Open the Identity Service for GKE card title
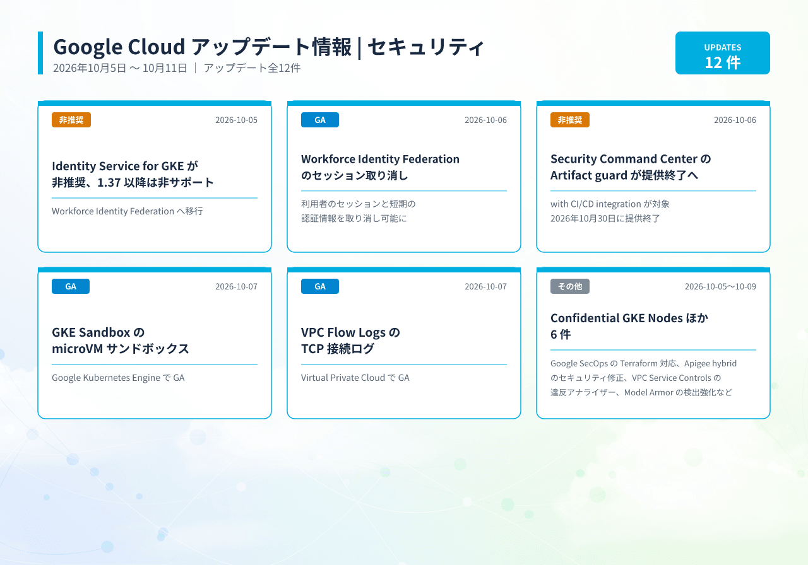Viewport: 808px width, 565px height. click(133, 174)
